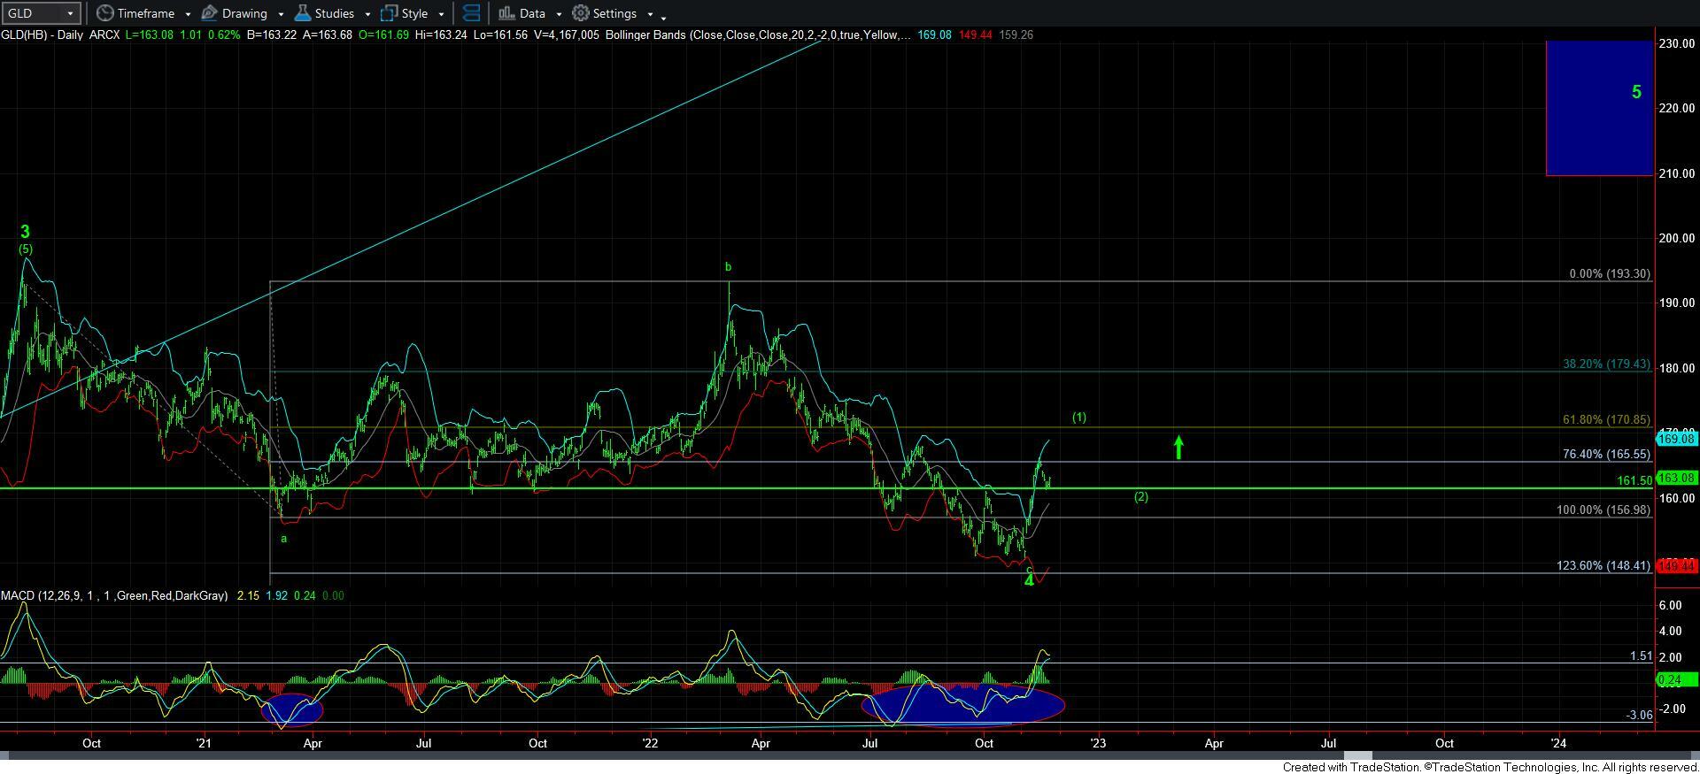Open the Data menu label
The height and width of the screenshot is (774, 1700).
(x=532, y=13)
